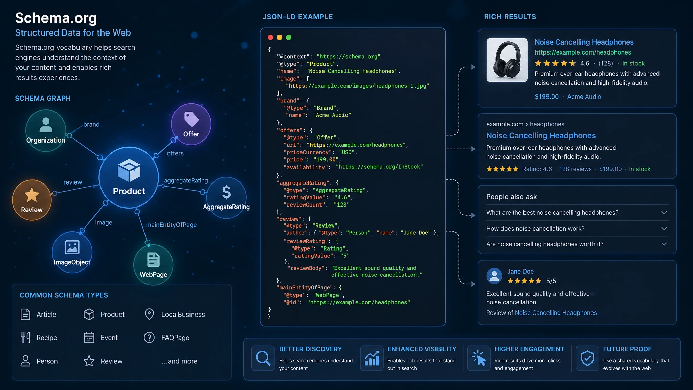693x390 pixels.
Task: Click the Product node in the schema graph
Action: (x=129, y=177)
